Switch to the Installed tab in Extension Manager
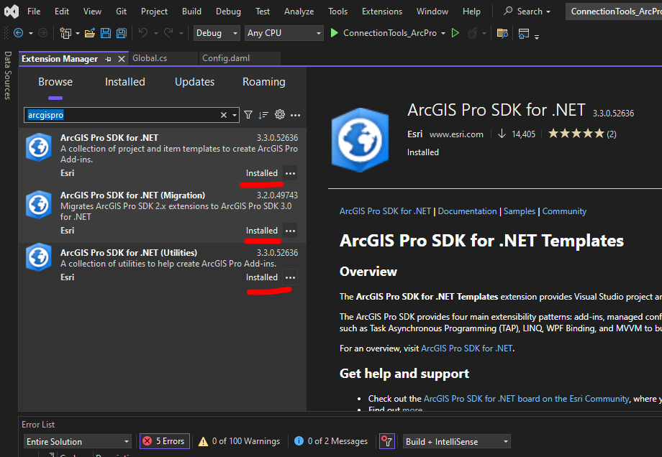This screenshot has width=662, height=457. pos(124,81)
